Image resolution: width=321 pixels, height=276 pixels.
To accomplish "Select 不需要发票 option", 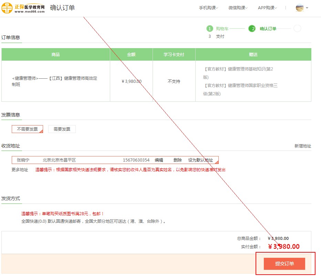I will pyautogui.click(x=27, y=129).
